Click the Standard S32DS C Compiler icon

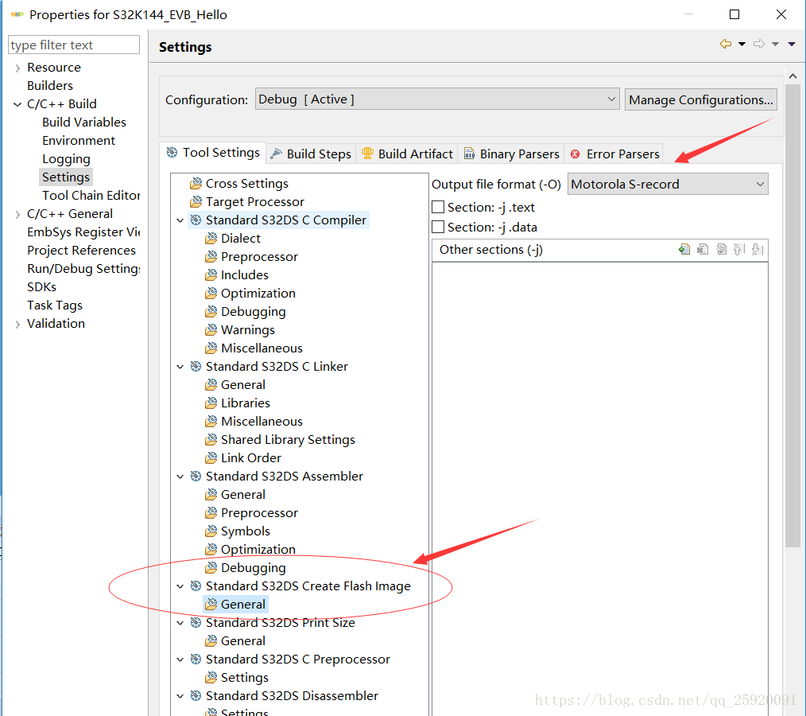click(196, 220)
